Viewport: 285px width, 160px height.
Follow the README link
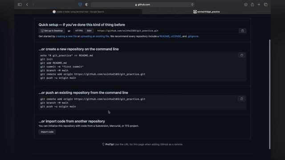[x=164, y=36]
